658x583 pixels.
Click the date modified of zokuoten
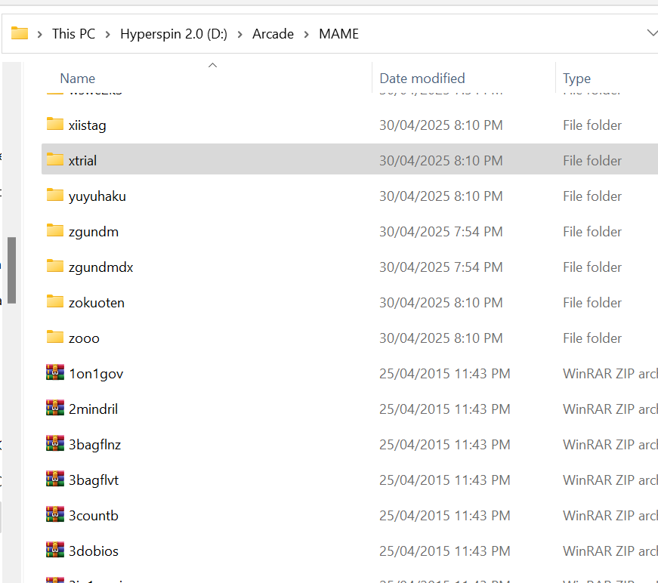click(x=441, y=303)
